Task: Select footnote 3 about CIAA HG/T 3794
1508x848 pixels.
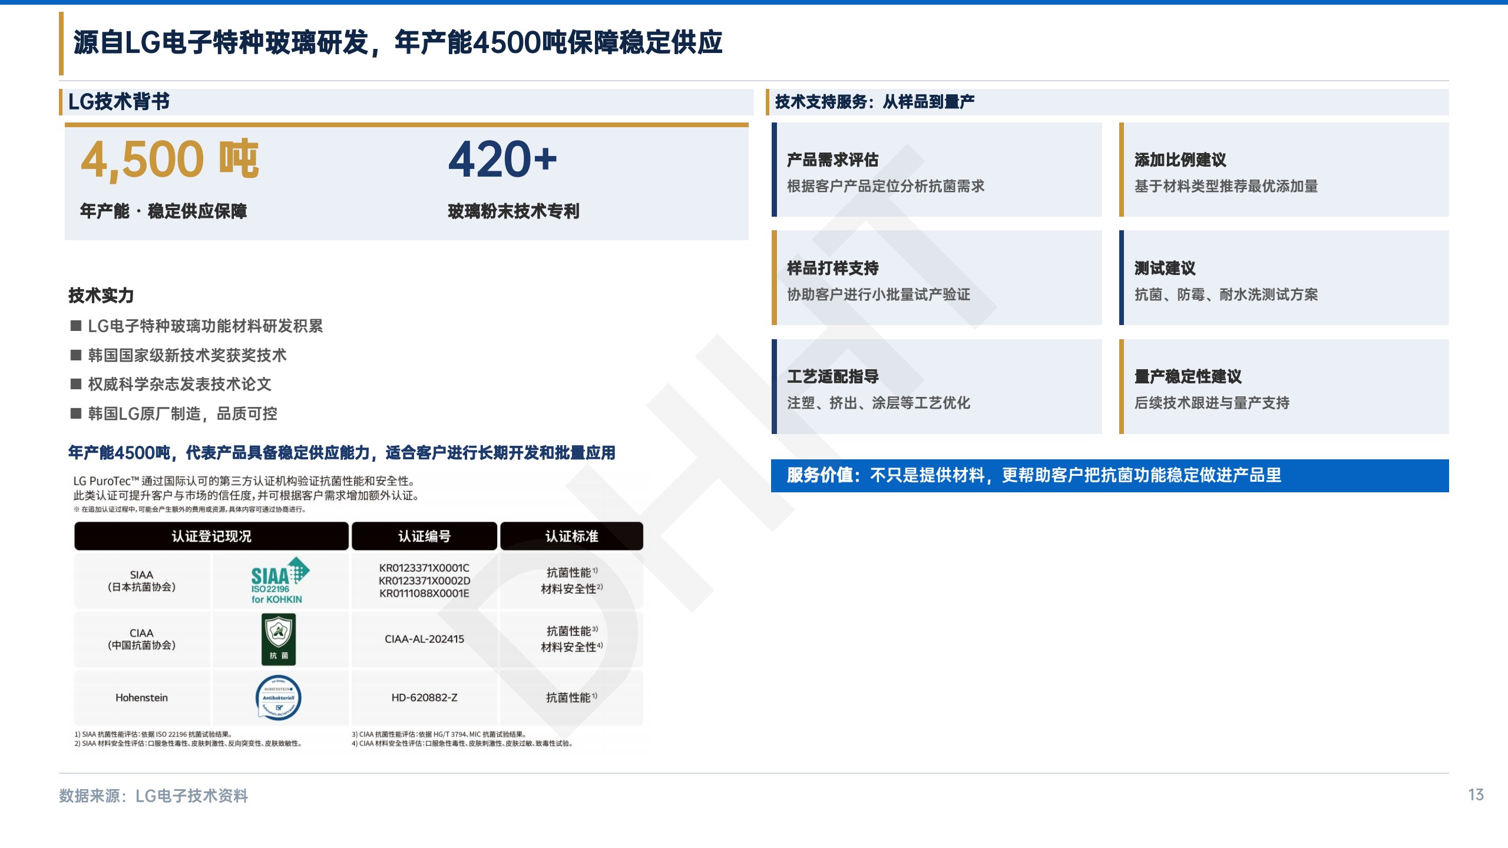Action: [439, 734]
